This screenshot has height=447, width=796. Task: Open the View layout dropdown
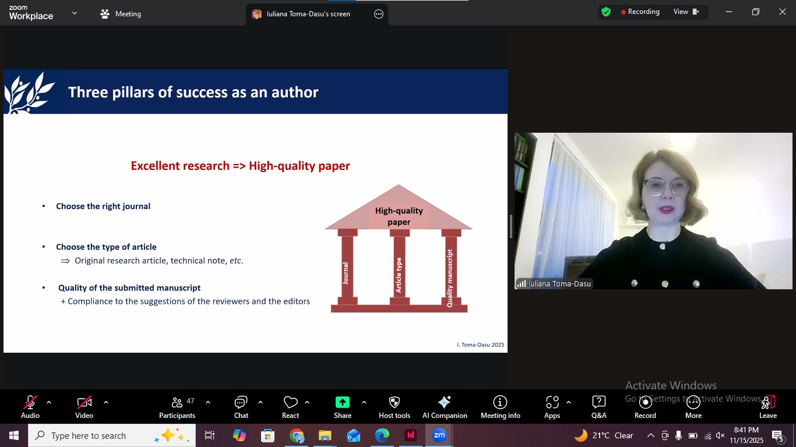pyautogui.click(x=686, y=12)
